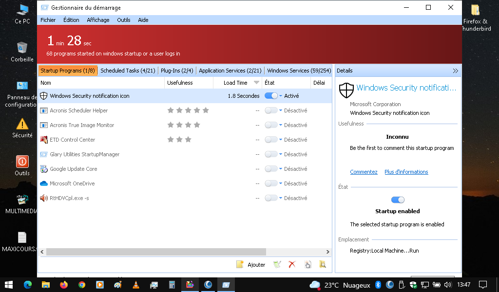Click the Plus d'informations link
This screenshot has height=292, width=499.
click(x=406, y=172)
